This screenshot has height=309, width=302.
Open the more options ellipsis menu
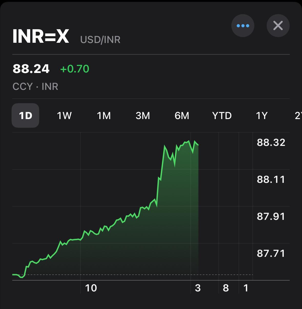tap(243, 26)
